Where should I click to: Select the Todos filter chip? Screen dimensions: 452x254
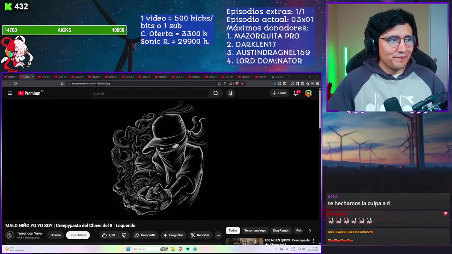tap(233, 231)
